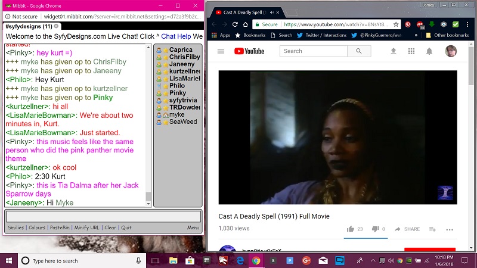This screenshot has height=268, width=477.
Task: Click the Cortana microphone icon
Action: (138, 261)
